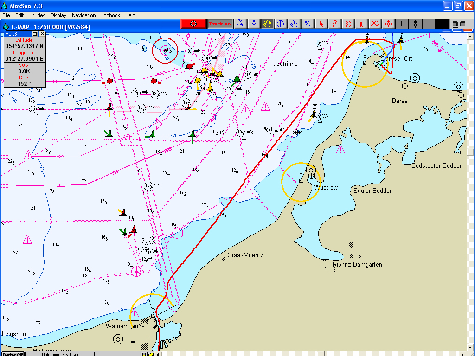
Task: Click the Longitude value 012°27.9901 E
Action: 24,59
